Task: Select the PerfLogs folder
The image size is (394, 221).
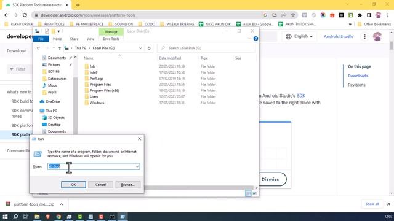Action: click(97, 79)
